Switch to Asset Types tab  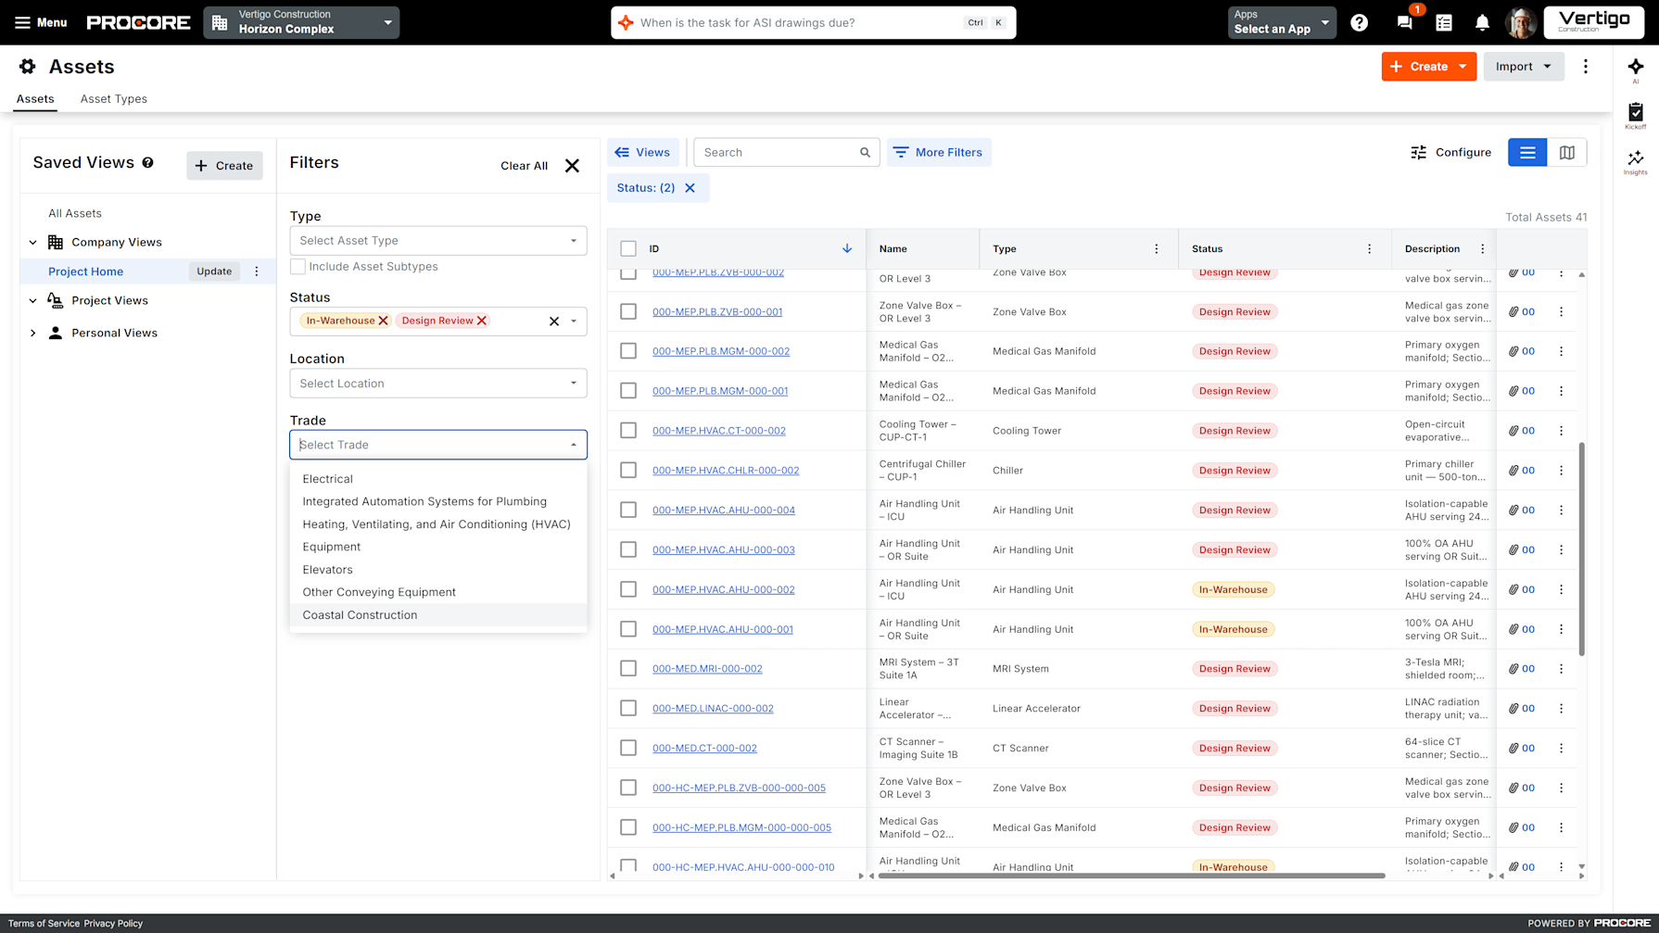pos(114,99)
